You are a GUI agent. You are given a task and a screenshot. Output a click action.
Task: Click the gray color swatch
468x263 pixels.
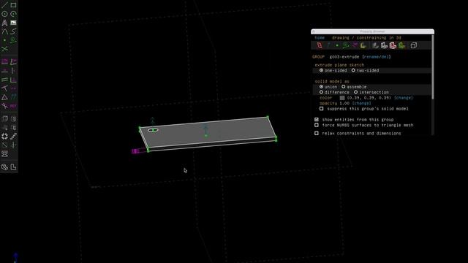tap(342, 98)
